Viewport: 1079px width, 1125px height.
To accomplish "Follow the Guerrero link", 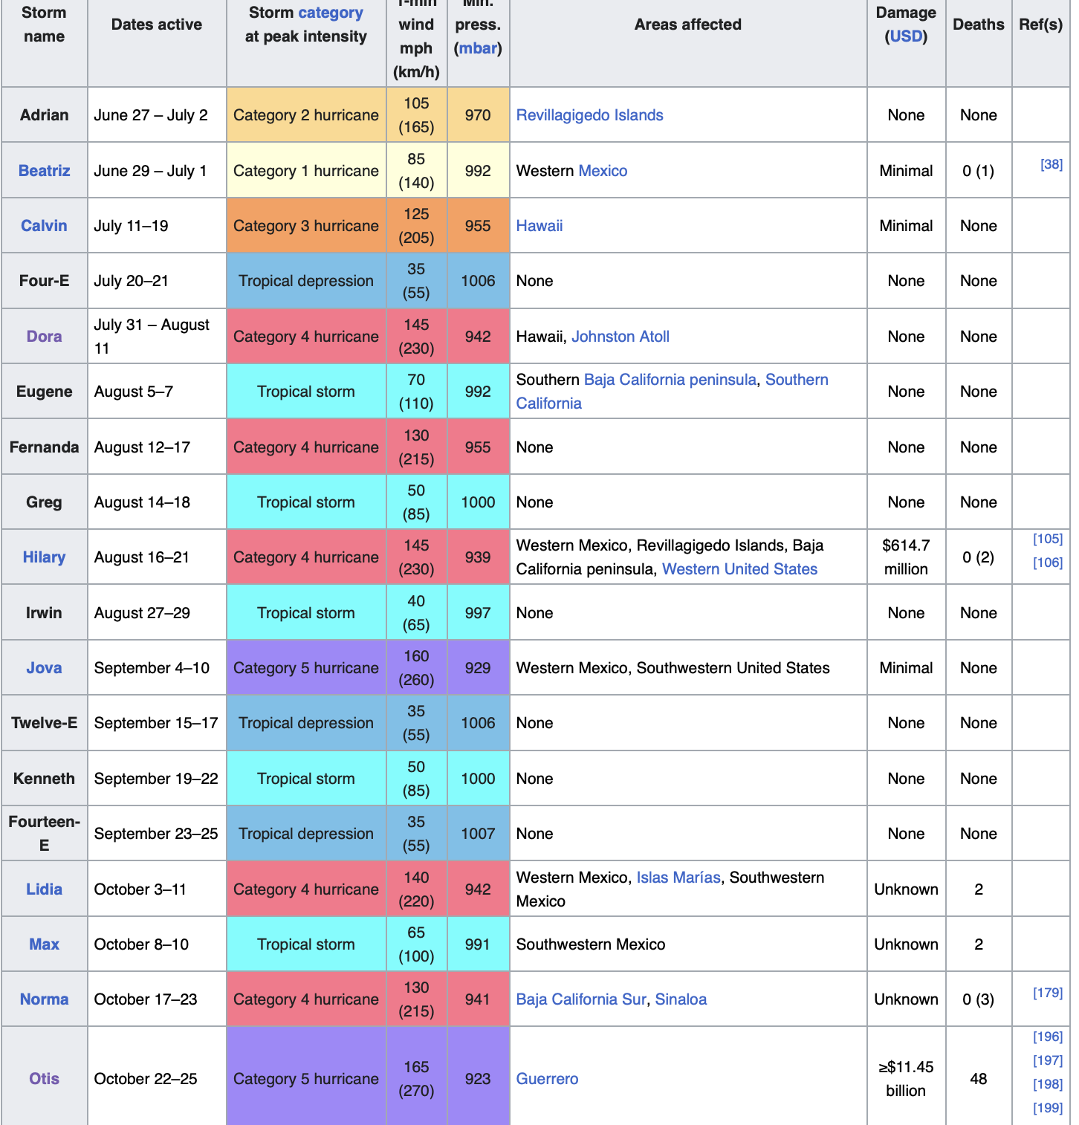I will click(547, 1079).
